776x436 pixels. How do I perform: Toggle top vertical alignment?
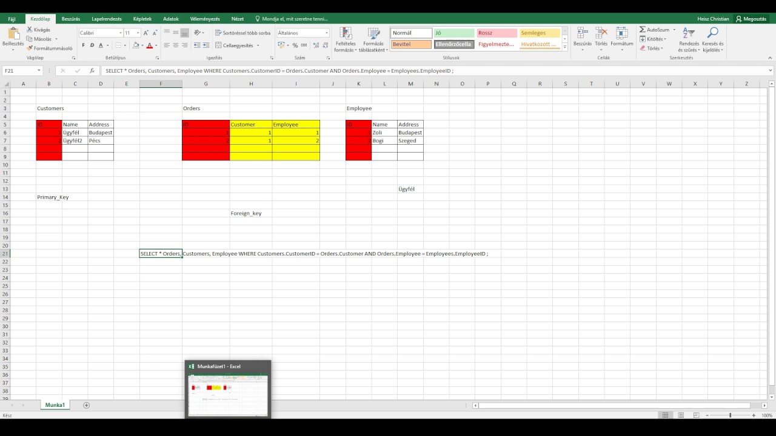pyautogui.click(x=167, y=33)
